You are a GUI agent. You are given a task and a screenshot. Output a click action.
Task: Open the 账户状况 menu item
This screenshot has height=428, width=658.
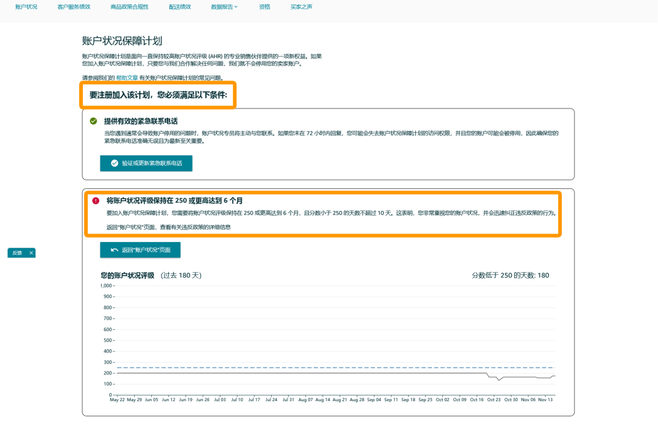coord(26,7)
